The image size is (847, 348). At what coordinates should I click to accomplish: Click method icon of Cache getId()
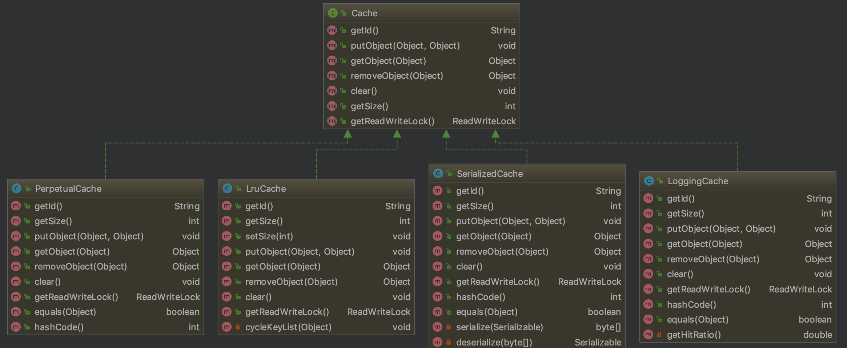(332, 30)
